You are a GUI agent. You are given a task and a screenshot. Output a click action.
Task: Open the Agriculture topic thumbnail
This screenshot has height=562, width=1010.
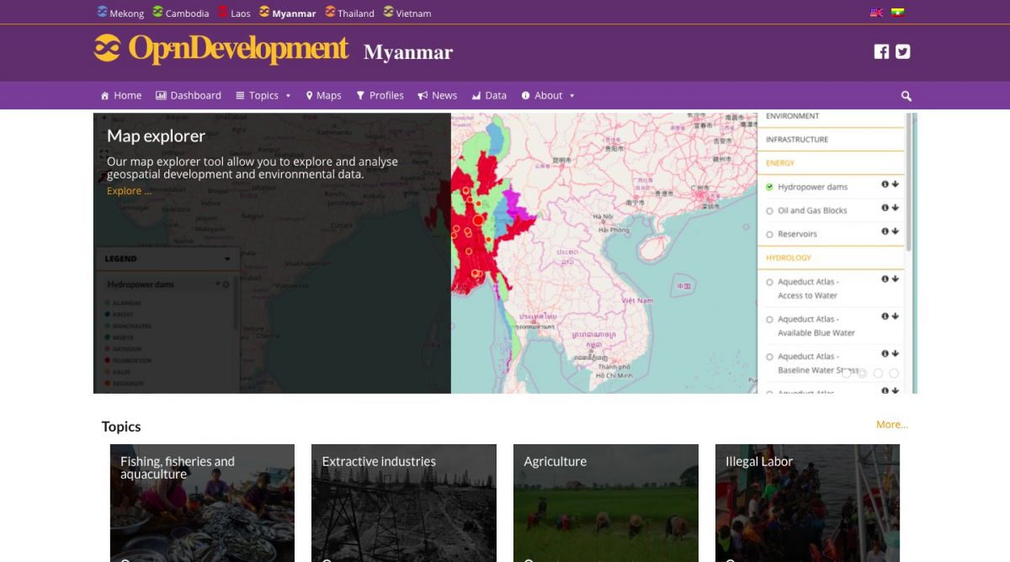(x=605, y=502)
